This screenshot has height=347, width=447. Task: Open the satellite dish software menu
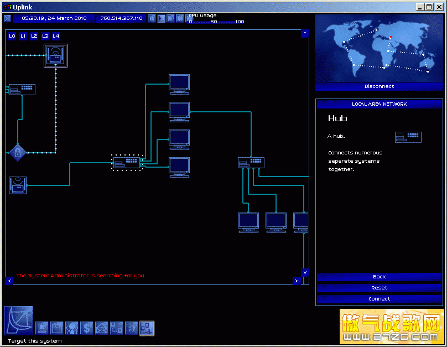[x=18, y=321]
